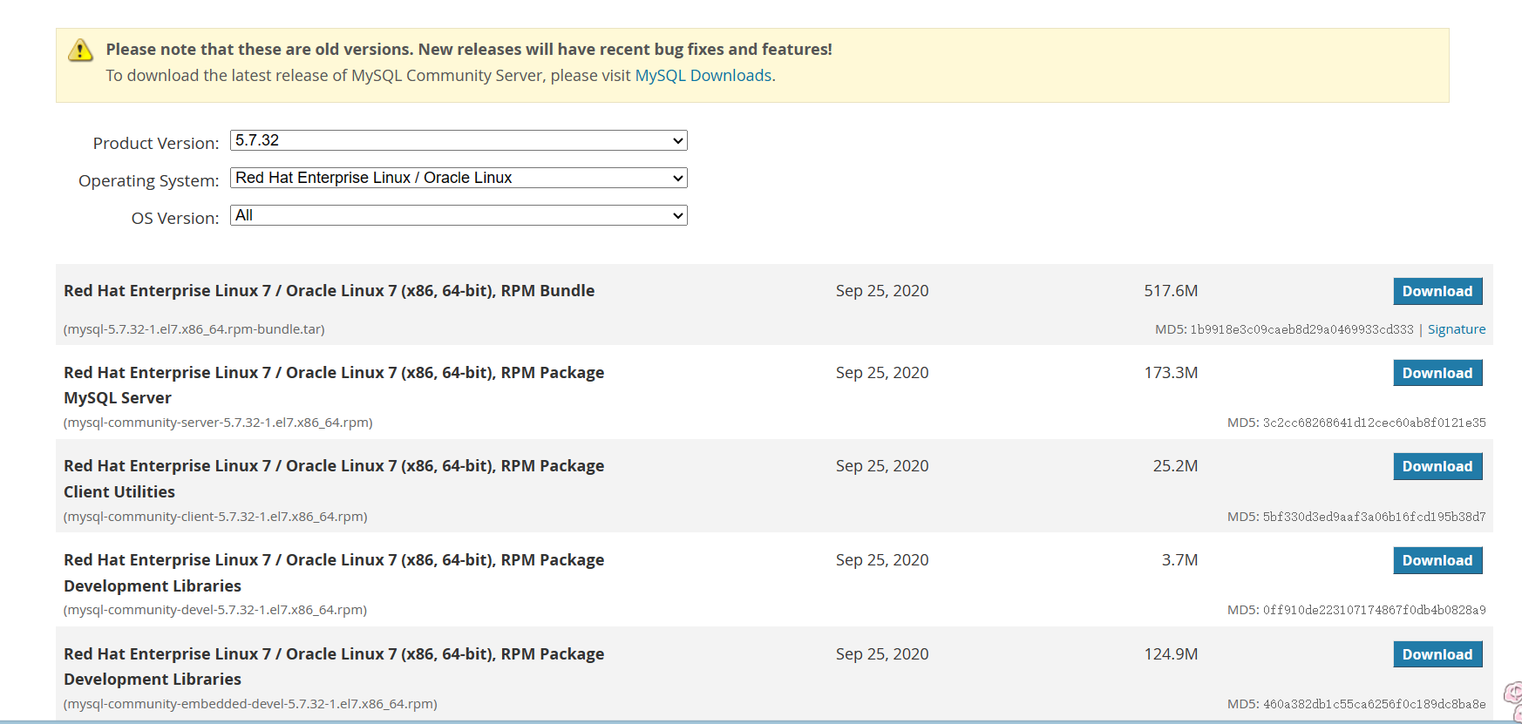This screenshot has width=1522, height=724.
Task: Open the Signature link for RPM bundle
Action: [x=1457, y=329]
